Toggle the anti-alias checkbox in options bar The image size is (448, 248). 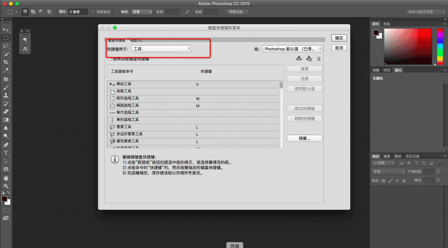[93, 11]
